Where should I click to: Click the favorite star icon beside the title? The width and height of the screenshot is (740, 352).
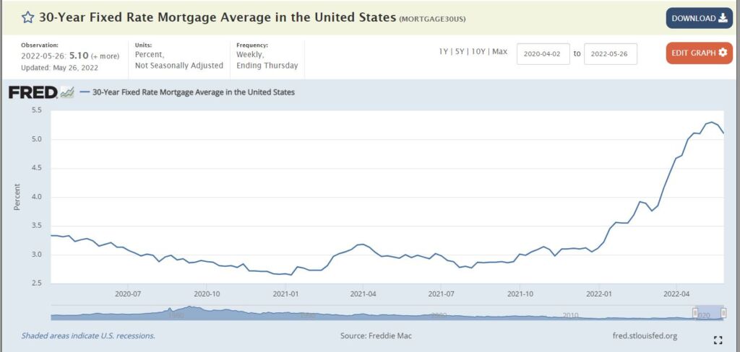point(27,17)
